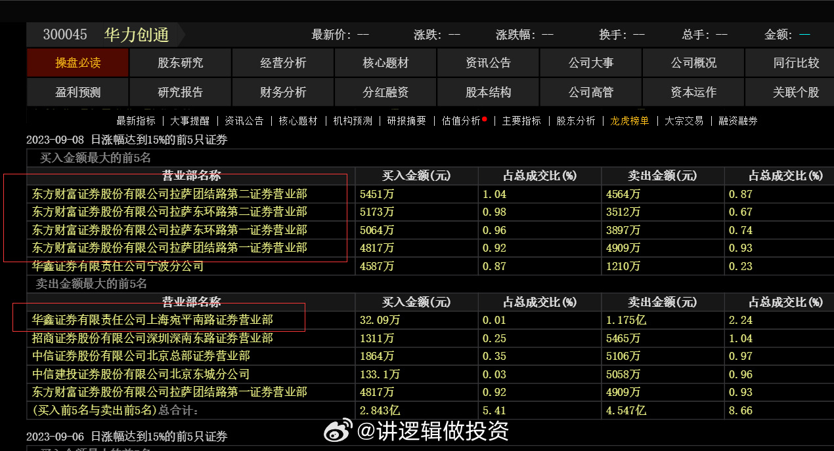Select the 盈利预测 tab

[77, 92]
